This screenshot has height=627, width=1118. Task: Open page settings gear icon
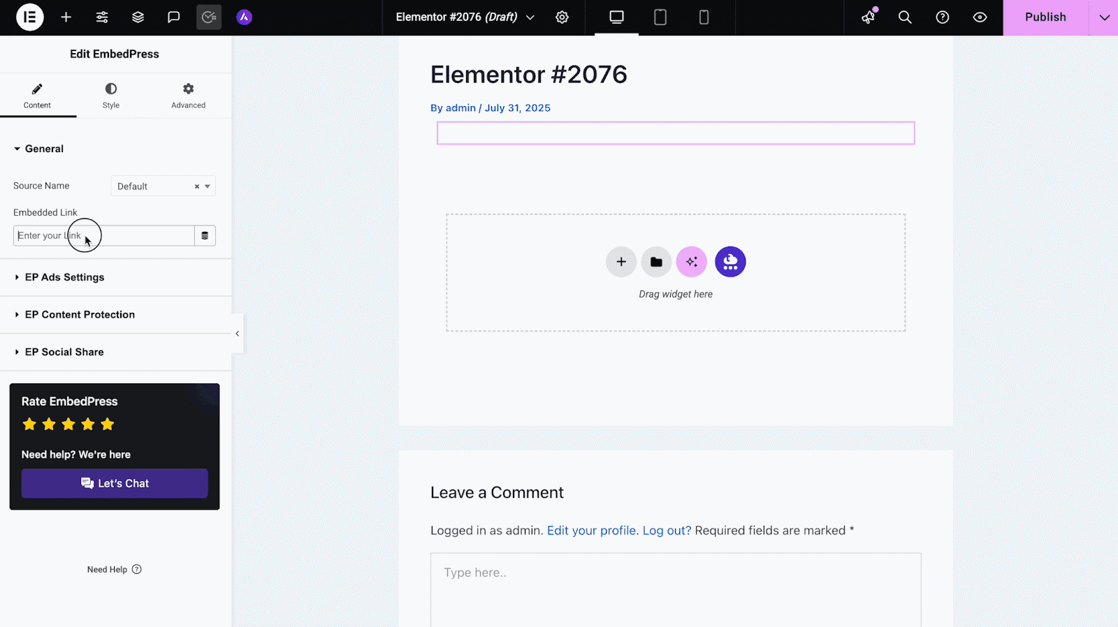562,17
